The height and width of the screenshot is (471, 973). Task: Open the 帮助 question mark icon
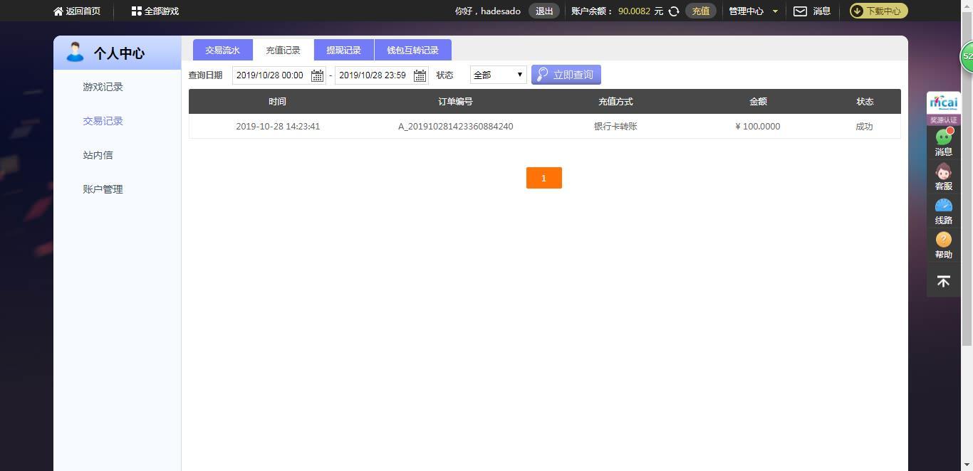(944, 240)
